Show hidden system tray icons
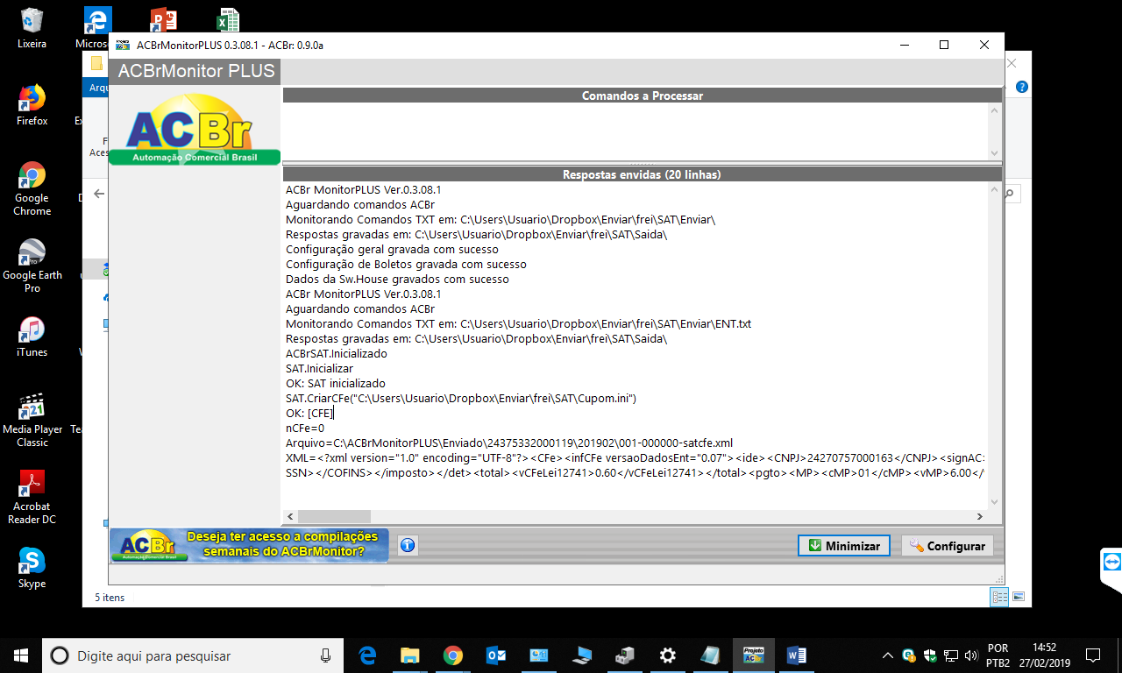Viewport: 1122px width, 673px height. tap(888, 655)
